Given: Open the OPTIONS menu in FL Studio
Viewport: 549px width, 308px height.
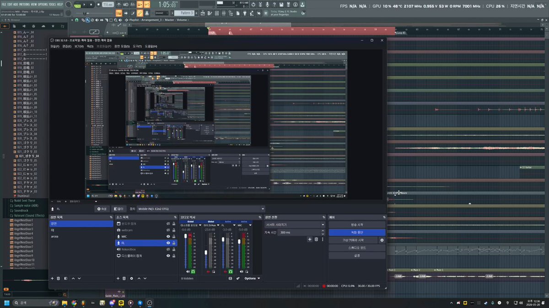Looking at the screenshot, I should 43,4.
